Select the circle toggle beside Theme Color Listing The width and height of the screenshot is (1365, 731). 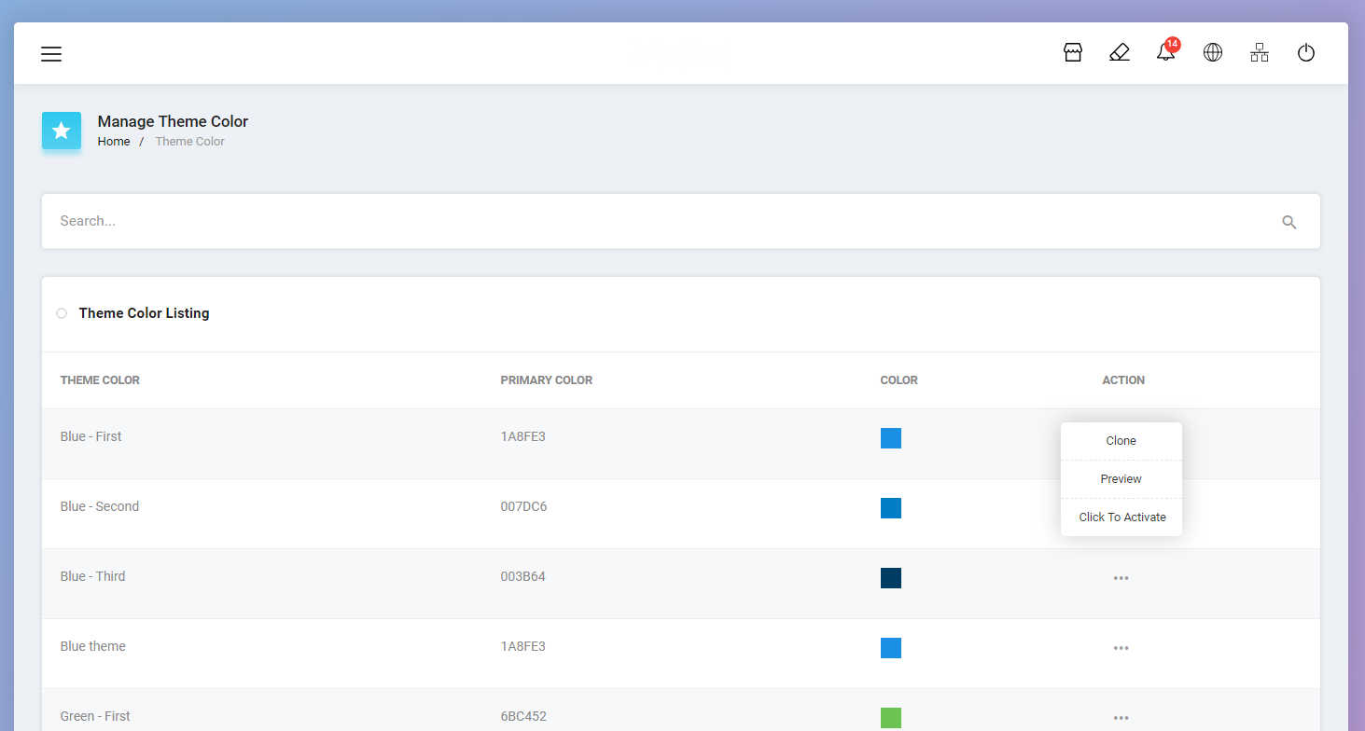[61, 313]
